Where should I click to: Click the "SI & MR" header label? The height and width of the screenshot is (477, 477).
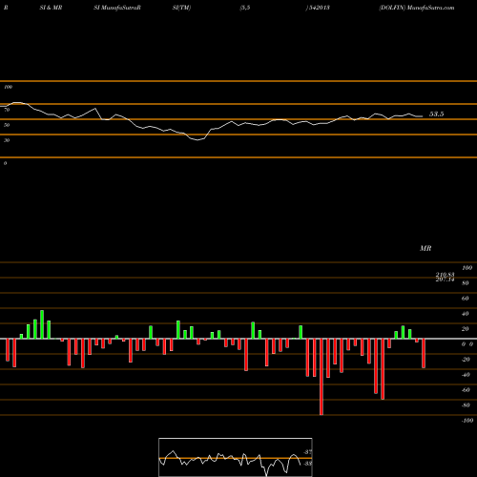point(51,8)
